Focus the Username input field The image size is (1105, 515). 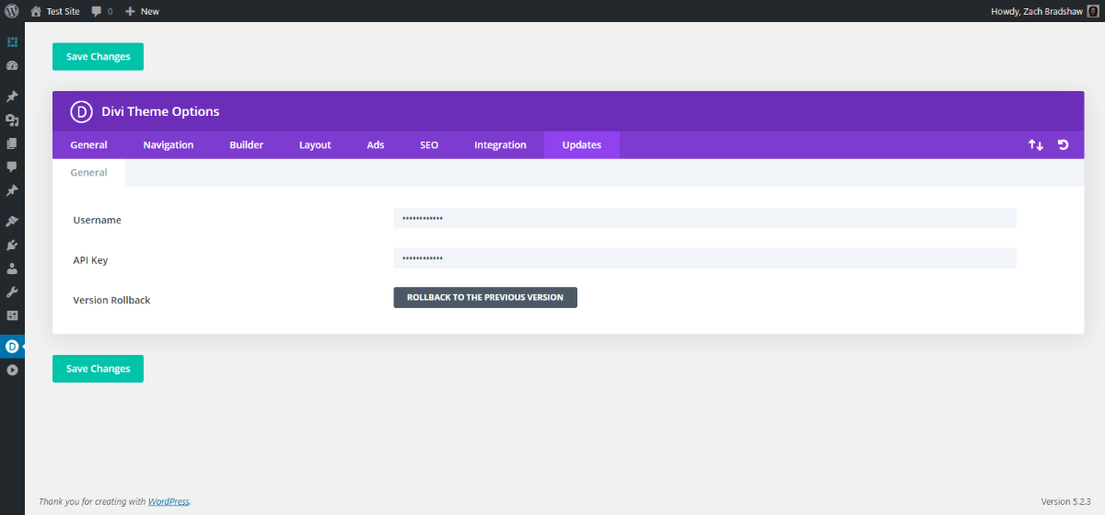click(704, 218)
